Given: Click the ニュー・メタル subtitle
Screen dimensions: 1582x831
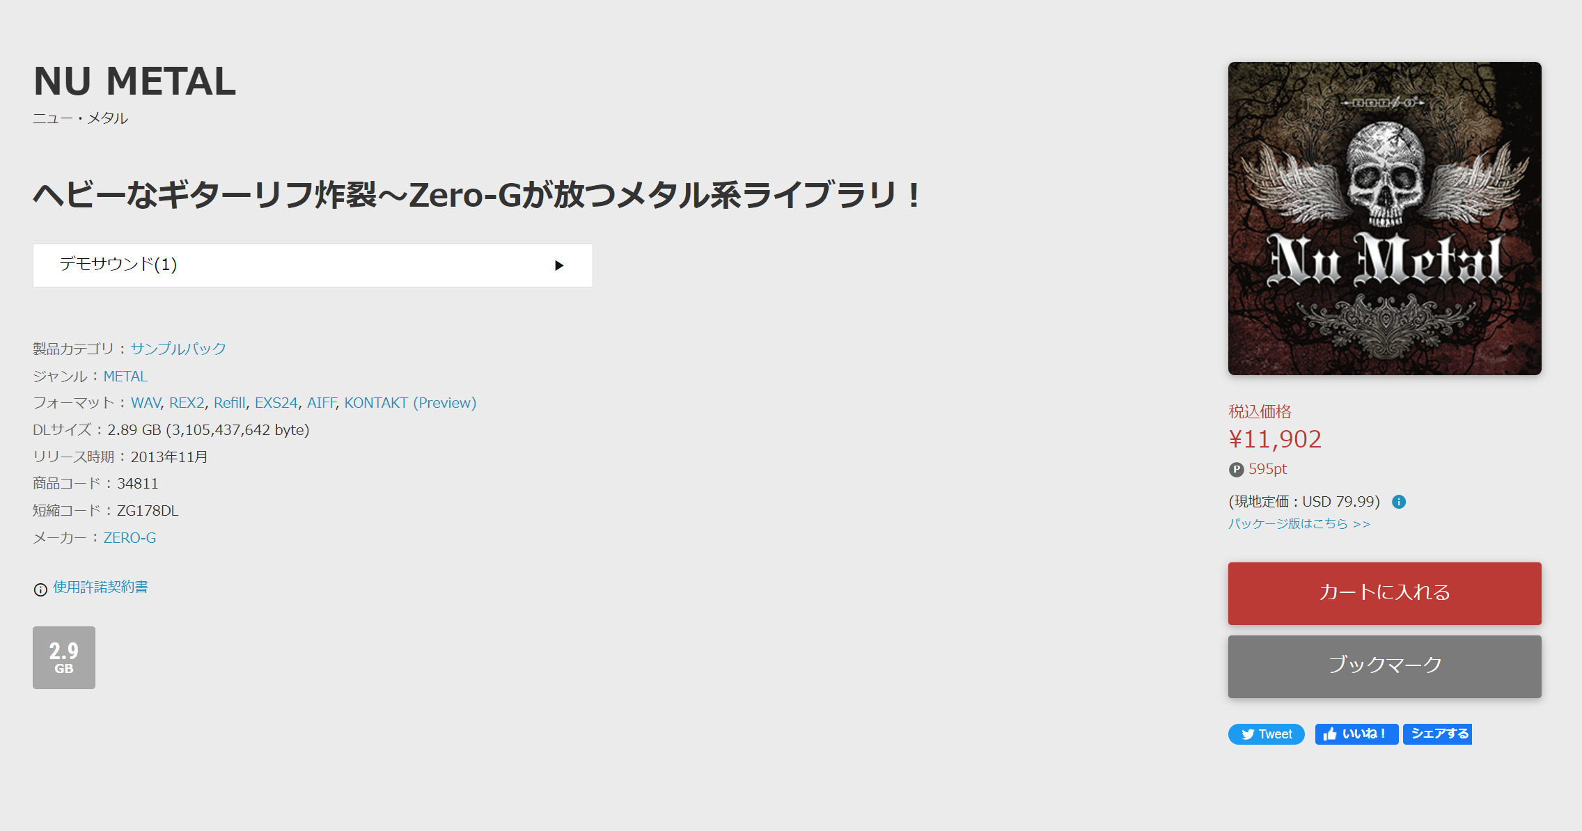Looking at the screenshot, I should pyautogui.click(x=81, y=118).
